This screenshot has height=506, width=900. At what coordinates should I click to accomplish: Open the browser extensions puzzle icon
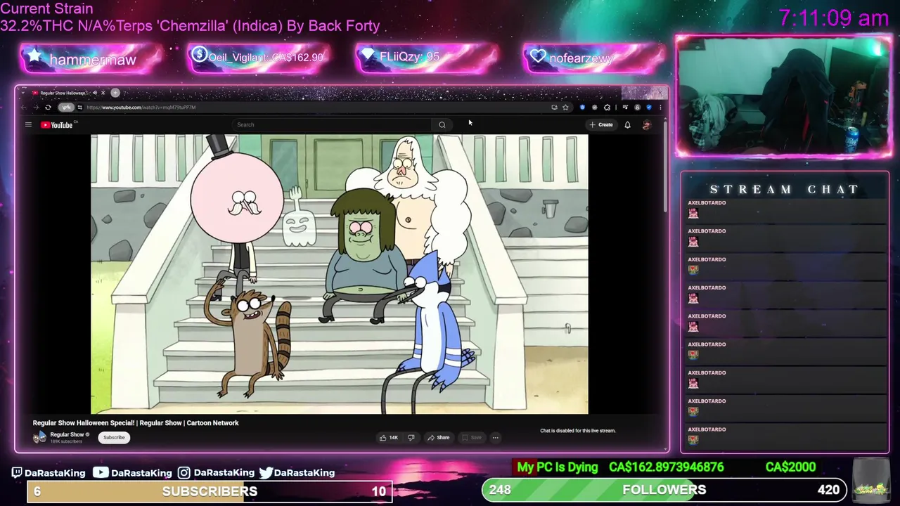tap(607, 108)
